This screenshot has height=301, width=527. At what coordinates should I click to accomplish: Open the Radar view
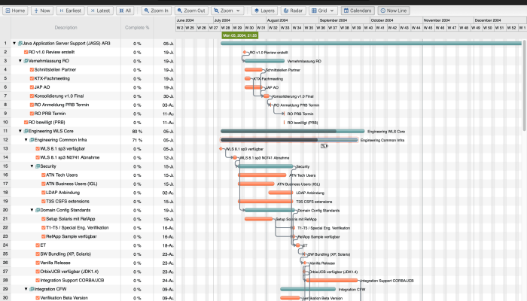(293, 11)
